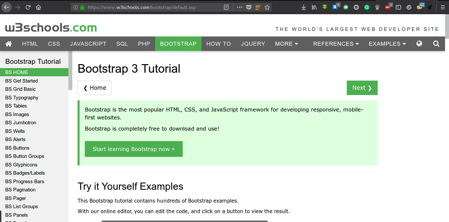Expand the MORE navigation dropdown
The width and height of the screenshot is (449, 222).
click(286, 43)
